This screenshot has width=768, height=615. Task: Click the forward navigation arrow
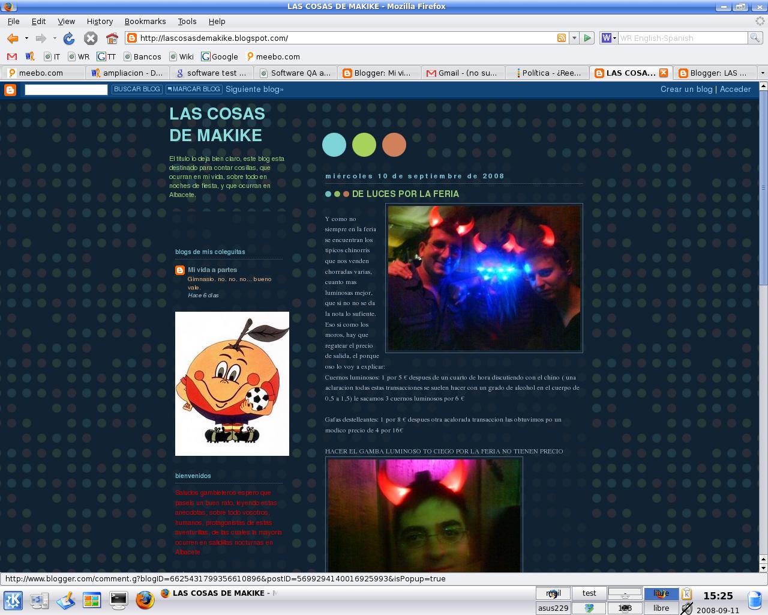click(x=41, y=38)
